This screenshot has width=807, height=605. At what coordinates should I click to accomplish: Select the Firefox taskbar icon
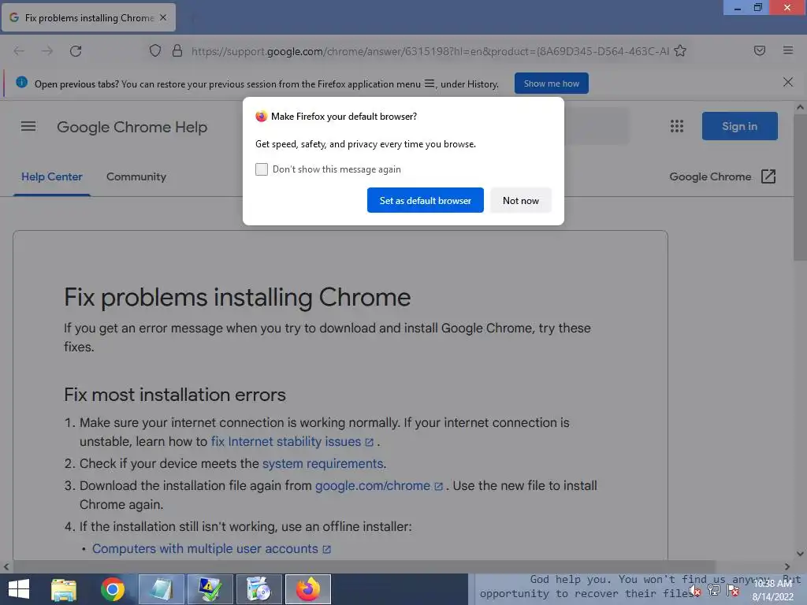(308, 589)
